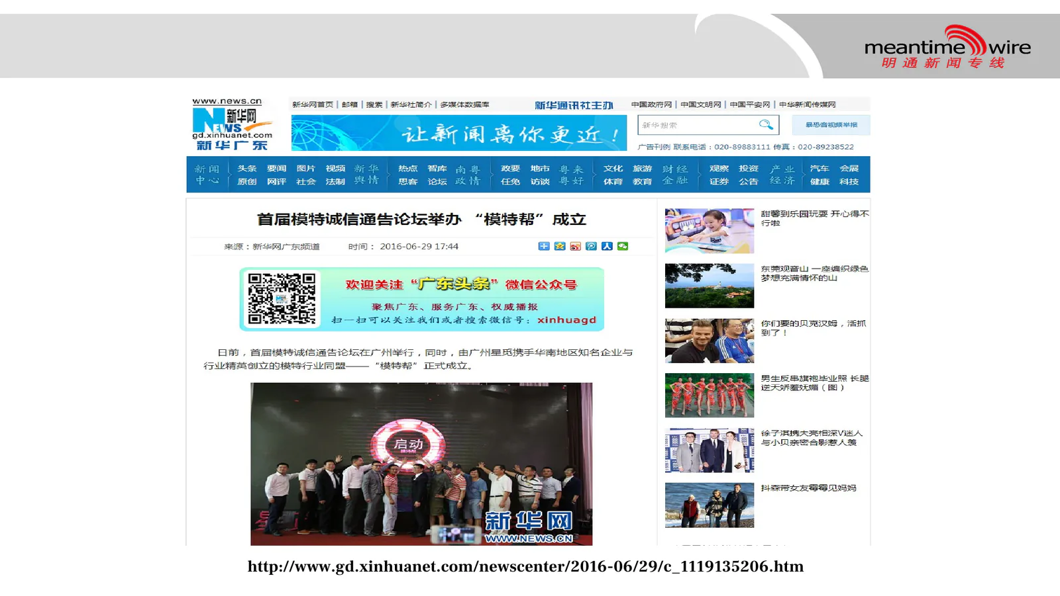Click the Xinhua Guangdong logo
The height and width of the screenshot is (596, 1060).
[232, 124]
